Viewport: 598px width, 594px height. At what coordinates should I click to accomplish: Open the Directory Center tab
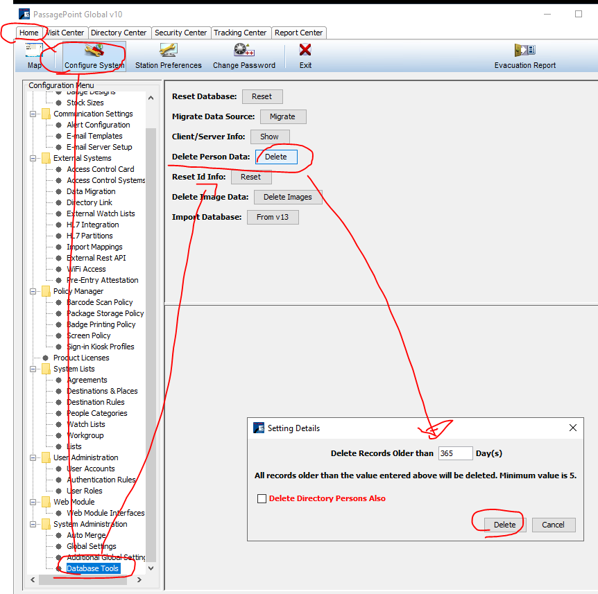click(x=119, y=33)
